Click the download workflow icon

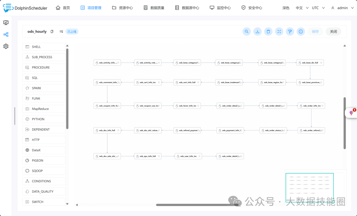[x=258, y=31]
